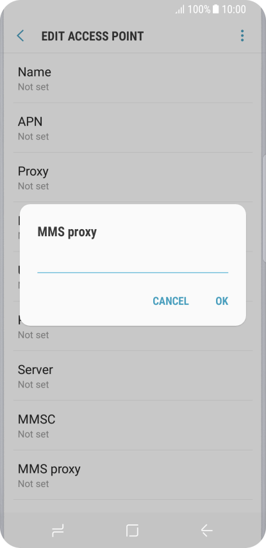This screenshot has height=548, width=266.
Task: Click the MMS proxy text input field
Action: [x=133, y=264]
